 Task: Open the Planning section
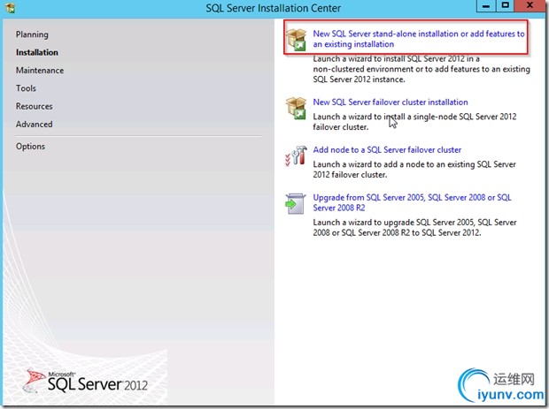click(x=32, y=34)
